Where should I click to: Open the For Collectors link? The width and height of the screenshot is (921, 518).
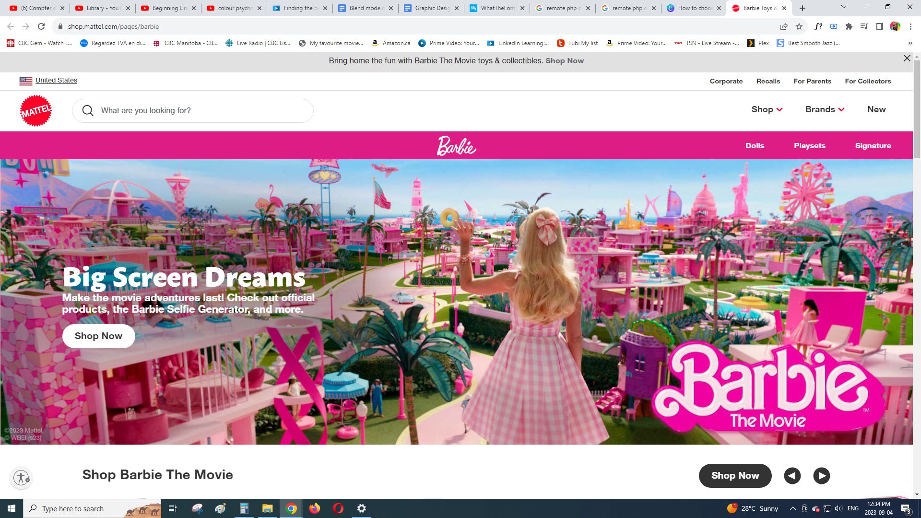[868, 81]
